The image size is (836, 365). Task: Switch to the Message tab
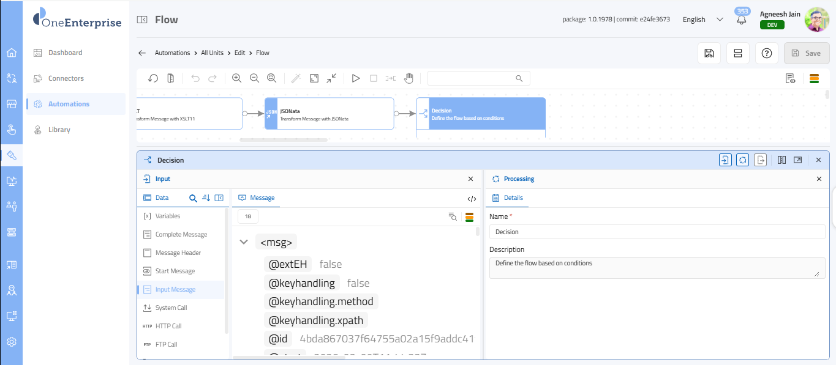click(x=257, y=198)
